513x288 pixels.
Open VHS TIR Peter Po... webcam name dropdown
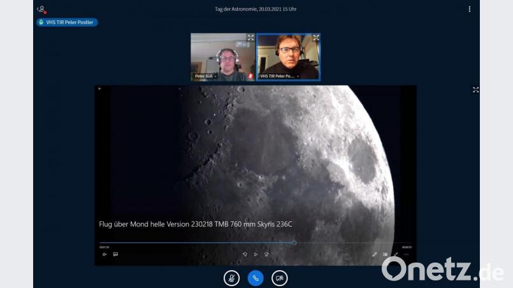coord(279,76)
